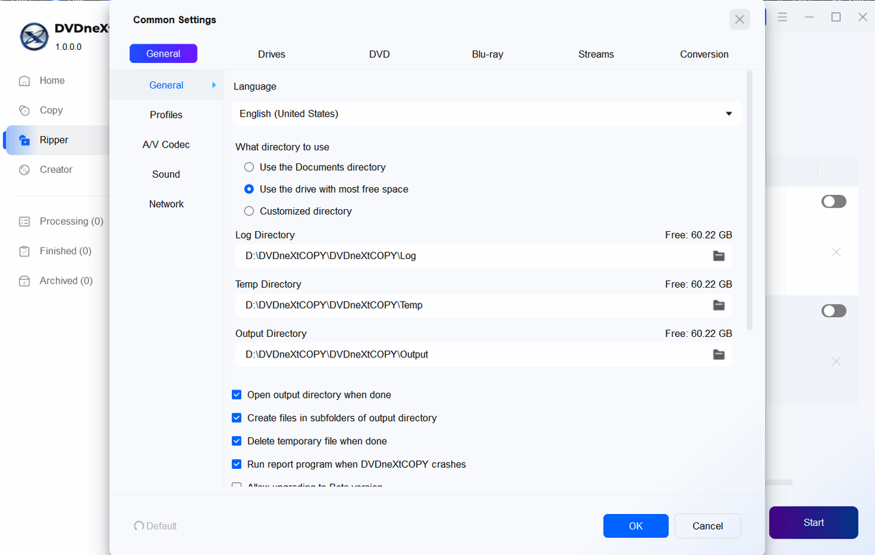Click the DVDneXt application logo
This screenshot has height=555, width=875.
pyautogui.click(x=34, y=37)
